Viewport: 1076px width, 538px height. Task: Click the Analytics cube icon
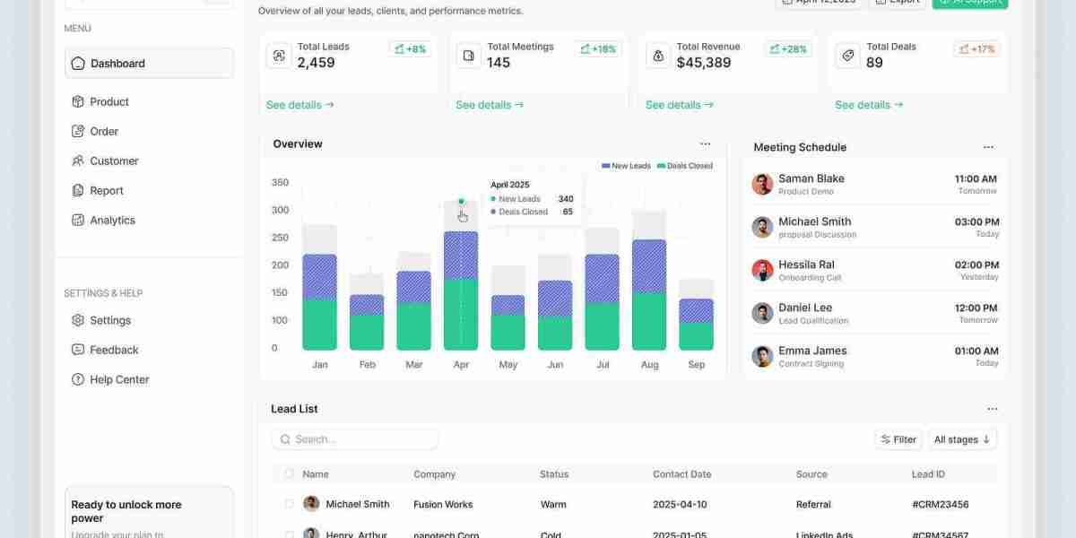(78, 221)
